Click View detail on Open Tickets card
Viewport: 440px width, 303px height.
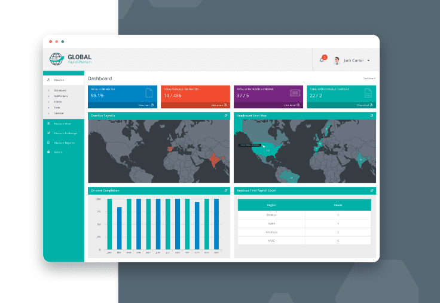[292, 105]
